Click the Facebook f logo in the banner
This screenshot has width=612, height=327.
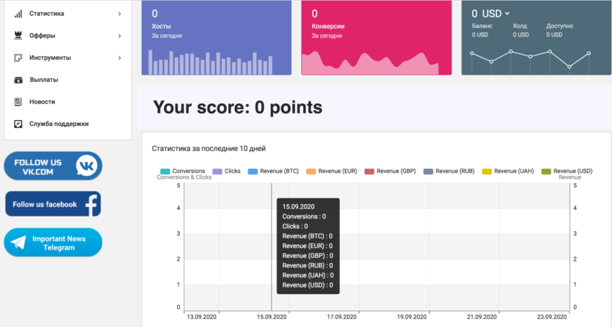[x=91, y=205]
